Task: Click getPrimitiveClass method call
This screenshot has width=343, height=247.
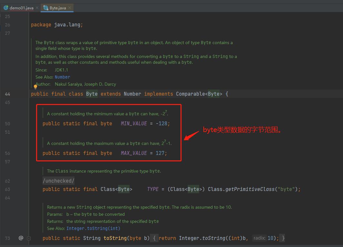Action: [x=250, y=189]
